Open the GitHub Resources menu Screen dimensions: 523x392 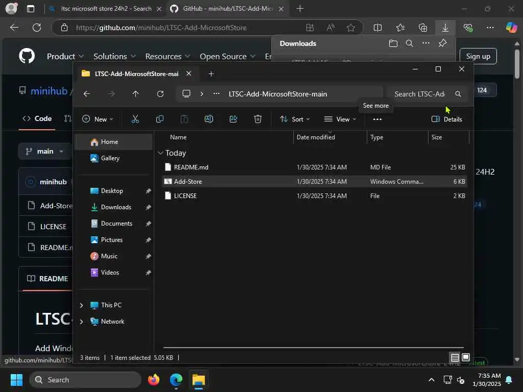[x=168, y=57]
